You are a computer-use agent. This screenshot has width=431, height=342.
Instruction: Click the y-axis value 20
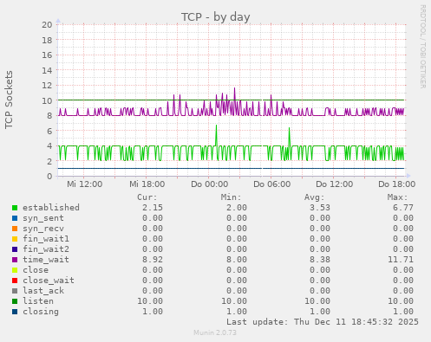click(47, 25)
